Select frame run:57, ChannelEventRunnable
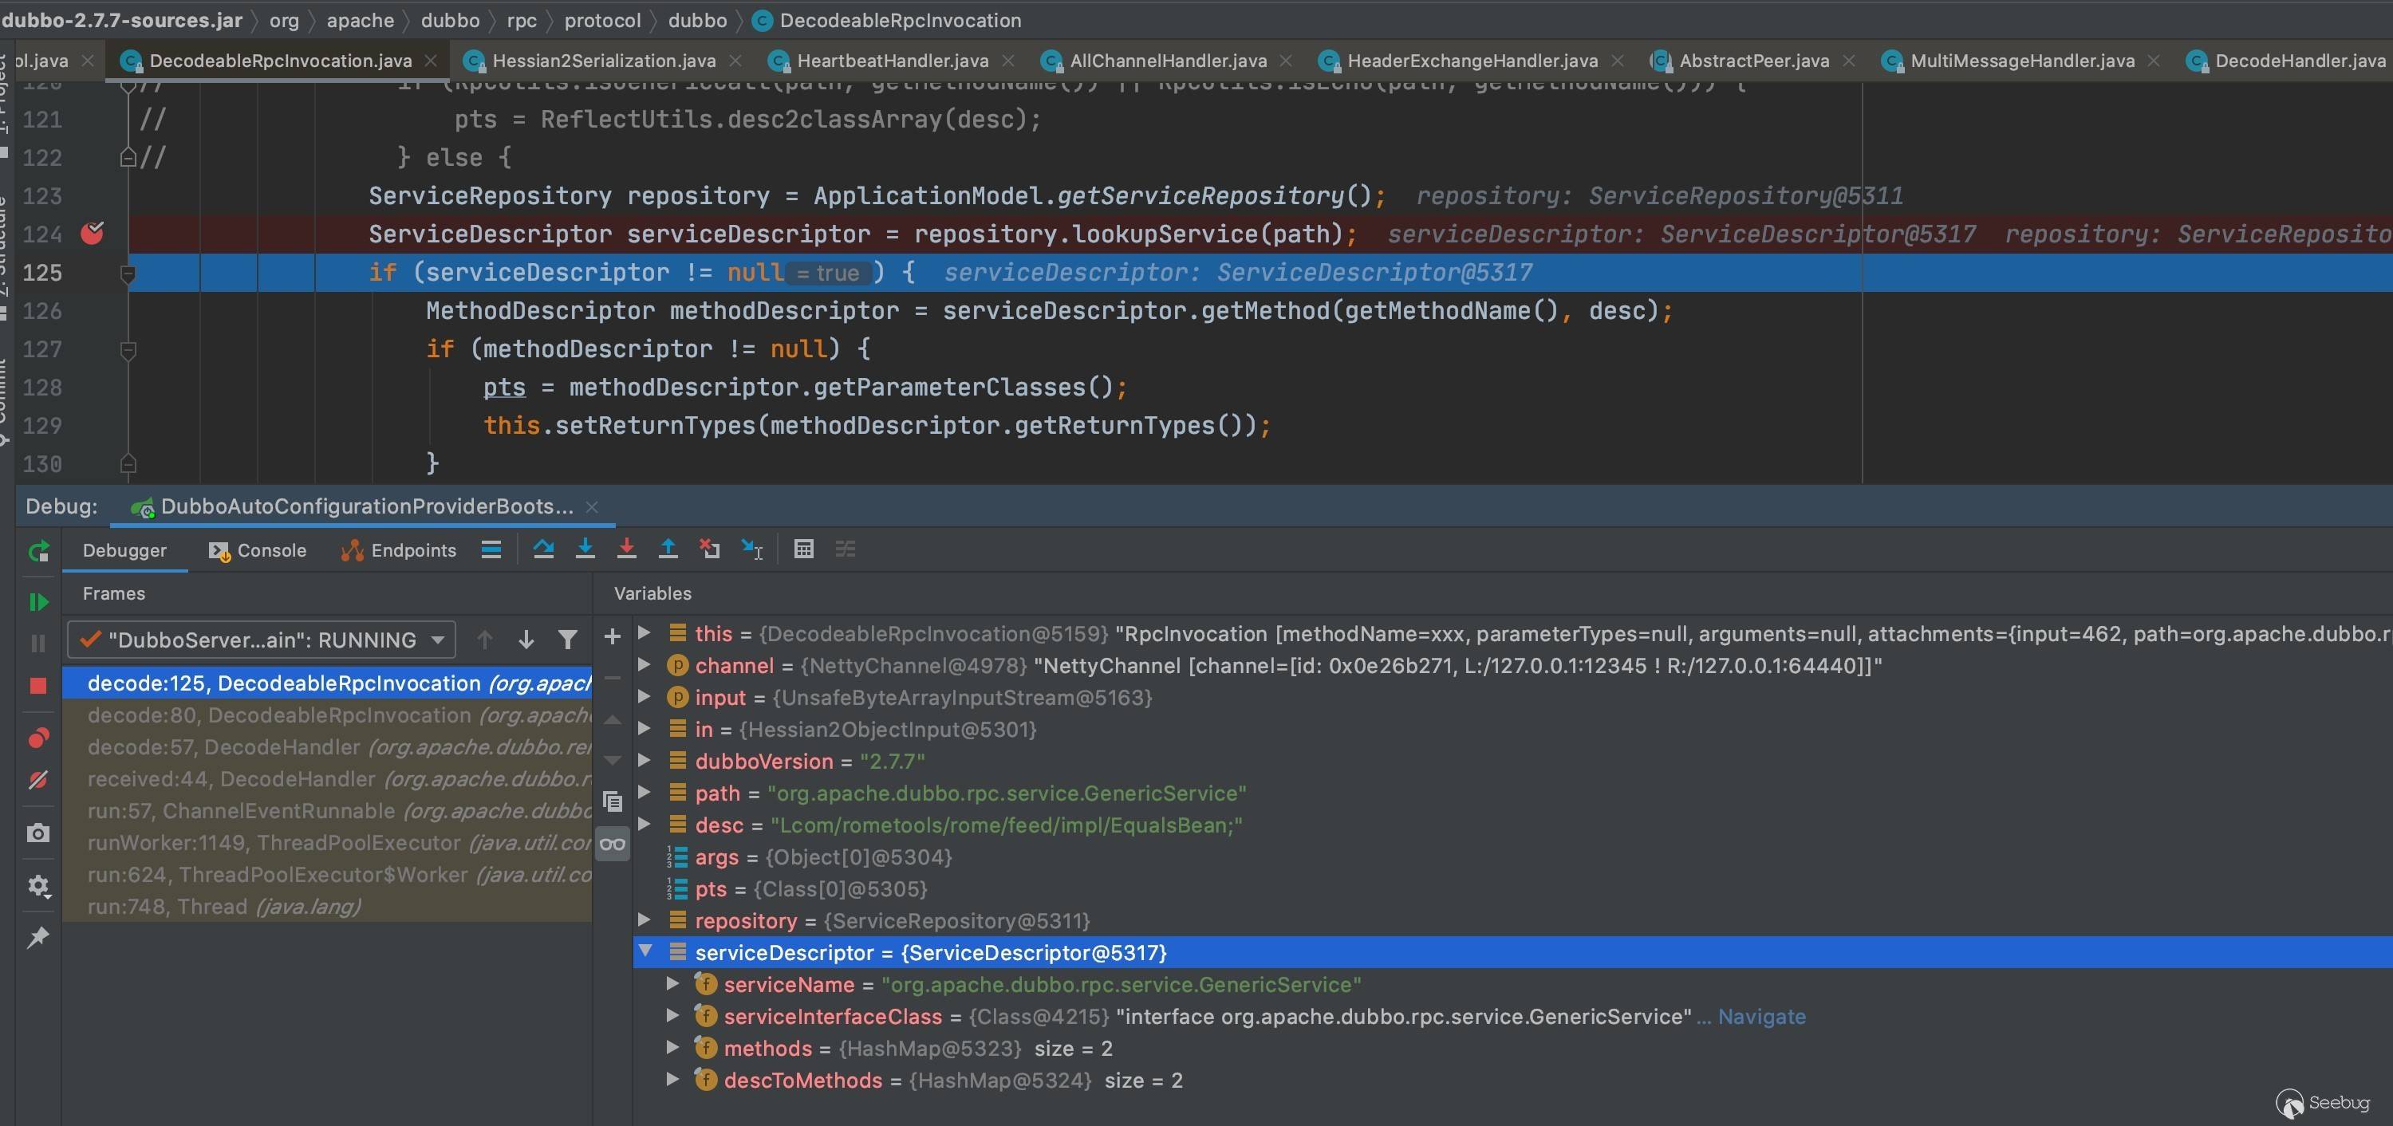Viewport: 2393px width, 1126px height. coord(327,811)
